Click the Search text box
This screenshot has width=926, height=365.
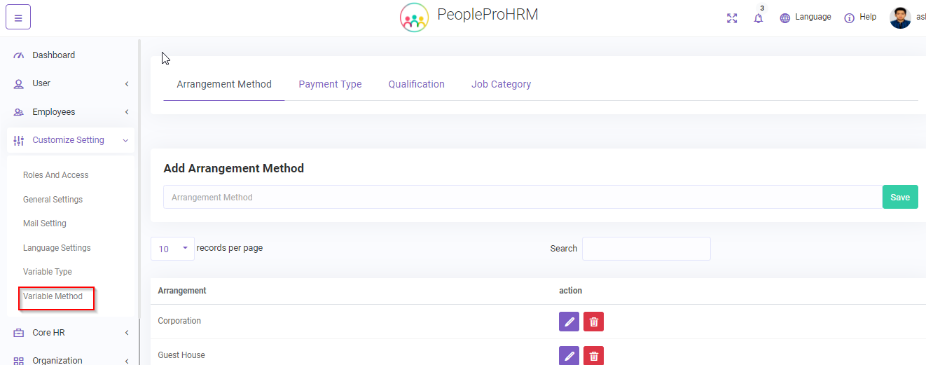tap(646, 249)
